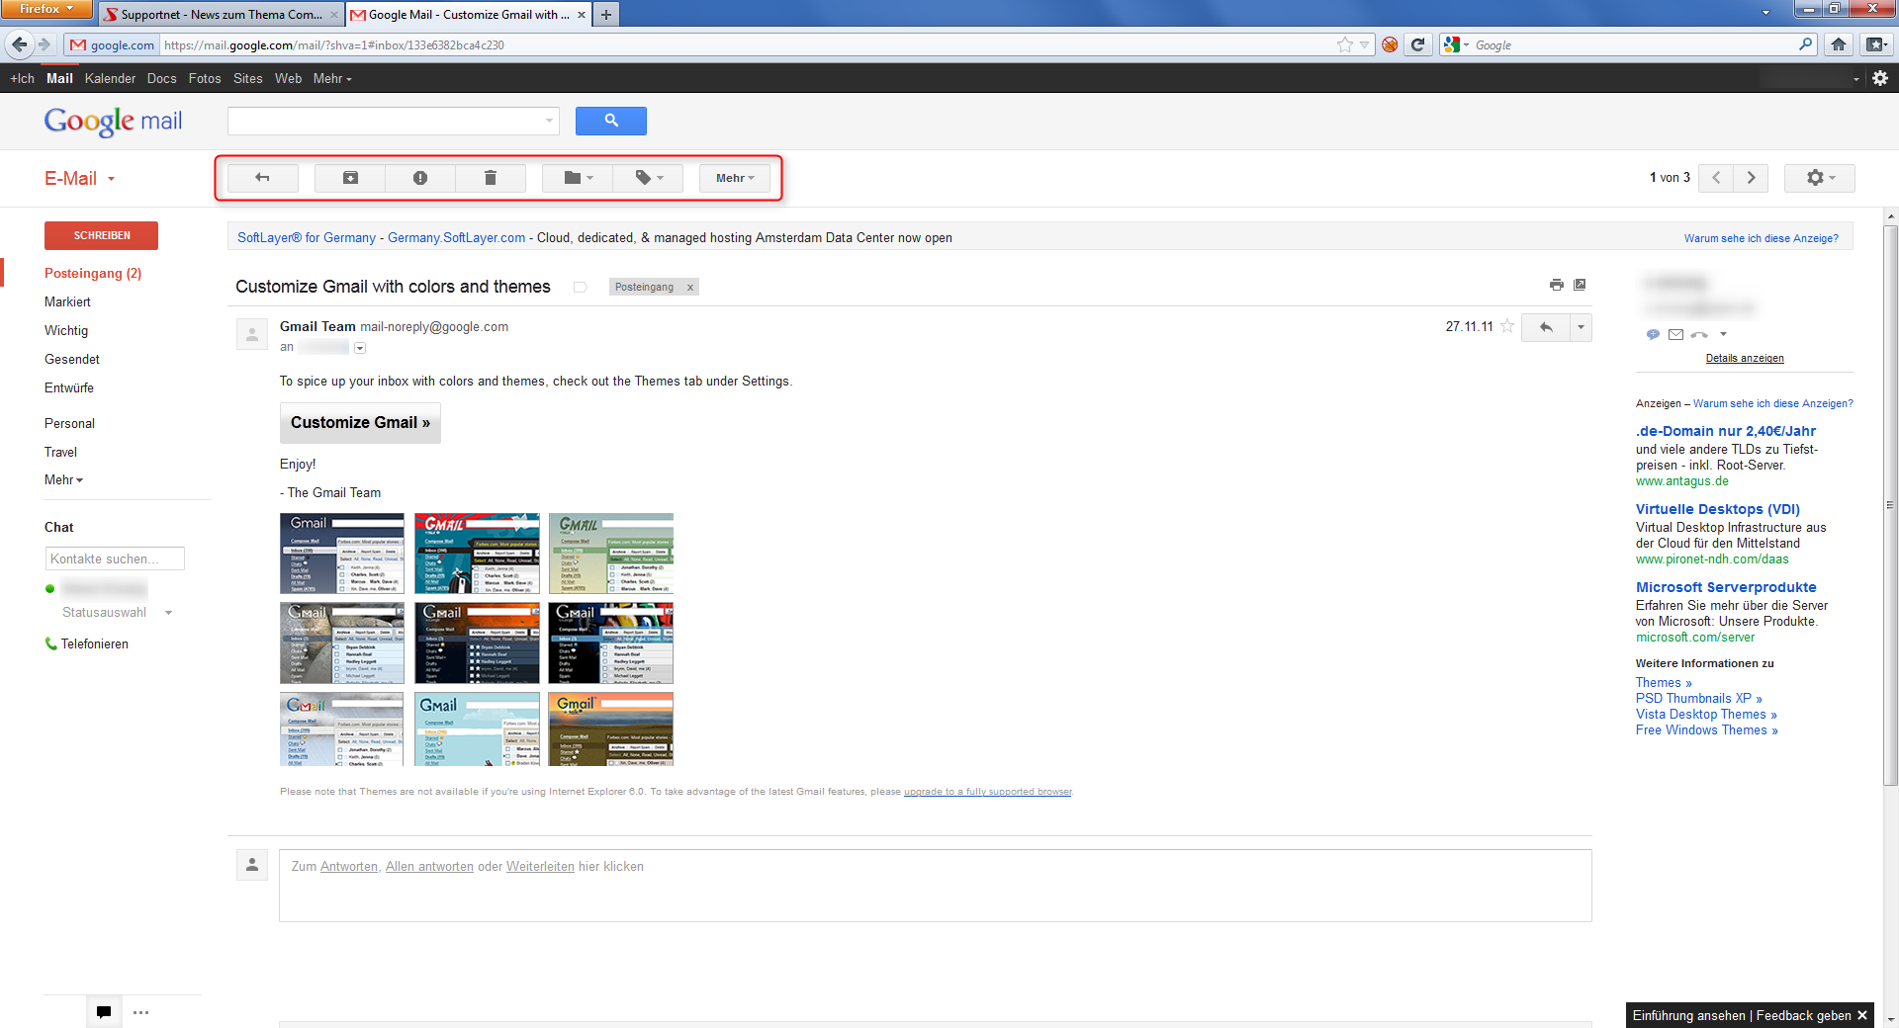
Task: Report this message as spam
Action: [x=420, y=178]
